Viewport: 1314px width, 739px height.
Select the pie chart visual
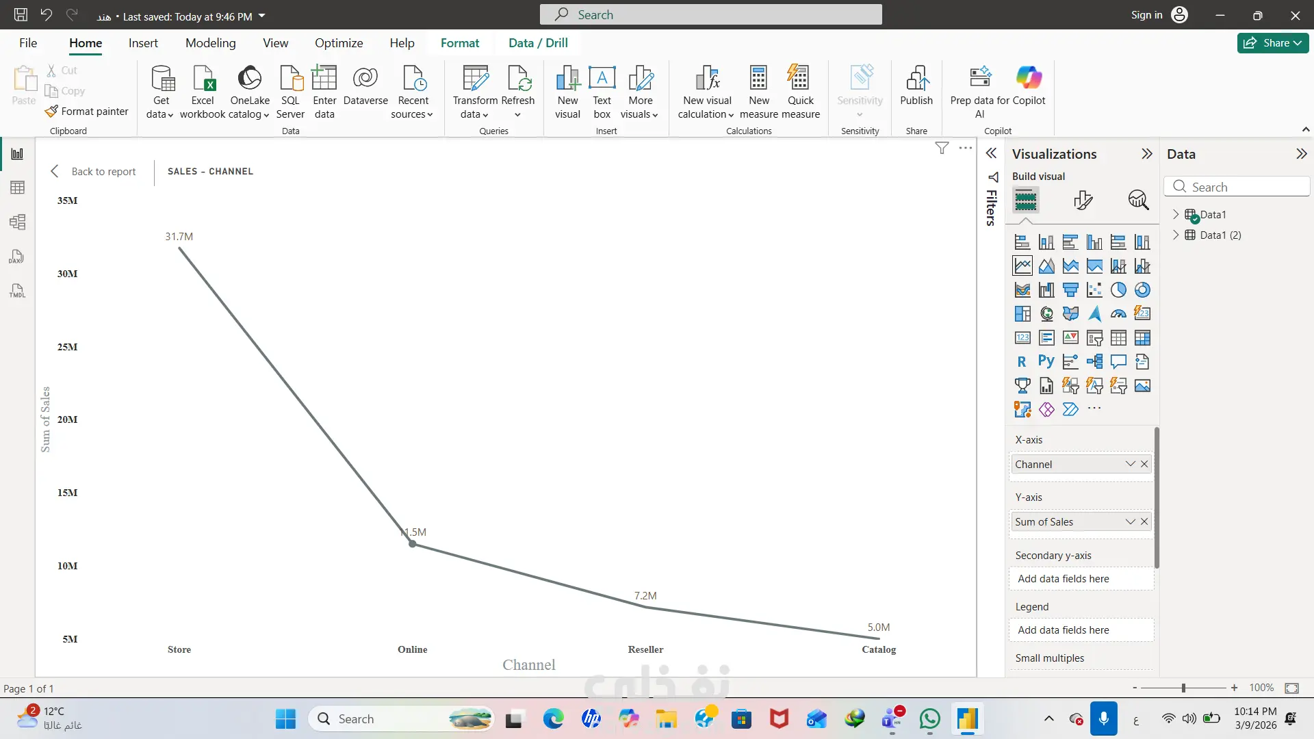(1118, 290)
